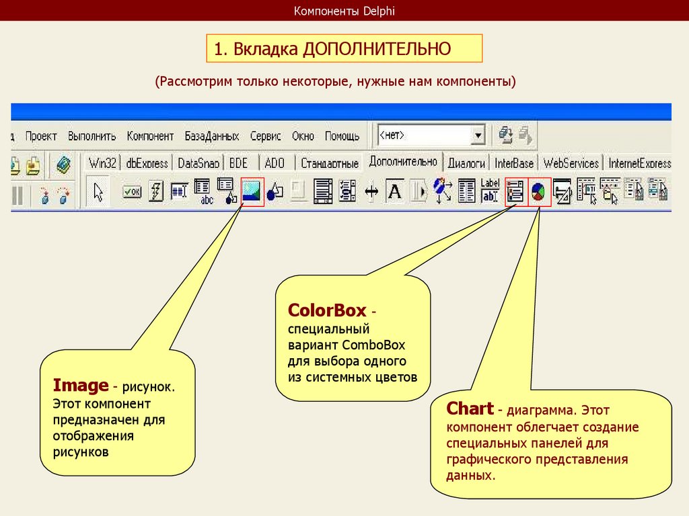This screenshot has width=689, height=516.
Task: Click the heading '1. Вкладка ДОПОЛНИТЕЛЬНО'
Action: click(x=332, y=48)
